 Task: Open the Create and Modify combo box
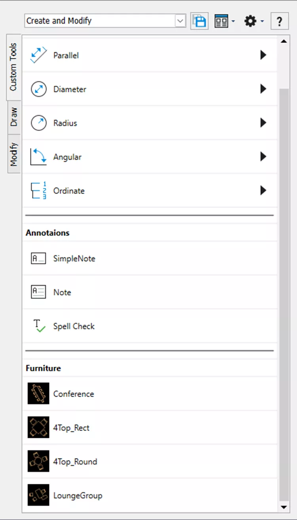(180, 21)
